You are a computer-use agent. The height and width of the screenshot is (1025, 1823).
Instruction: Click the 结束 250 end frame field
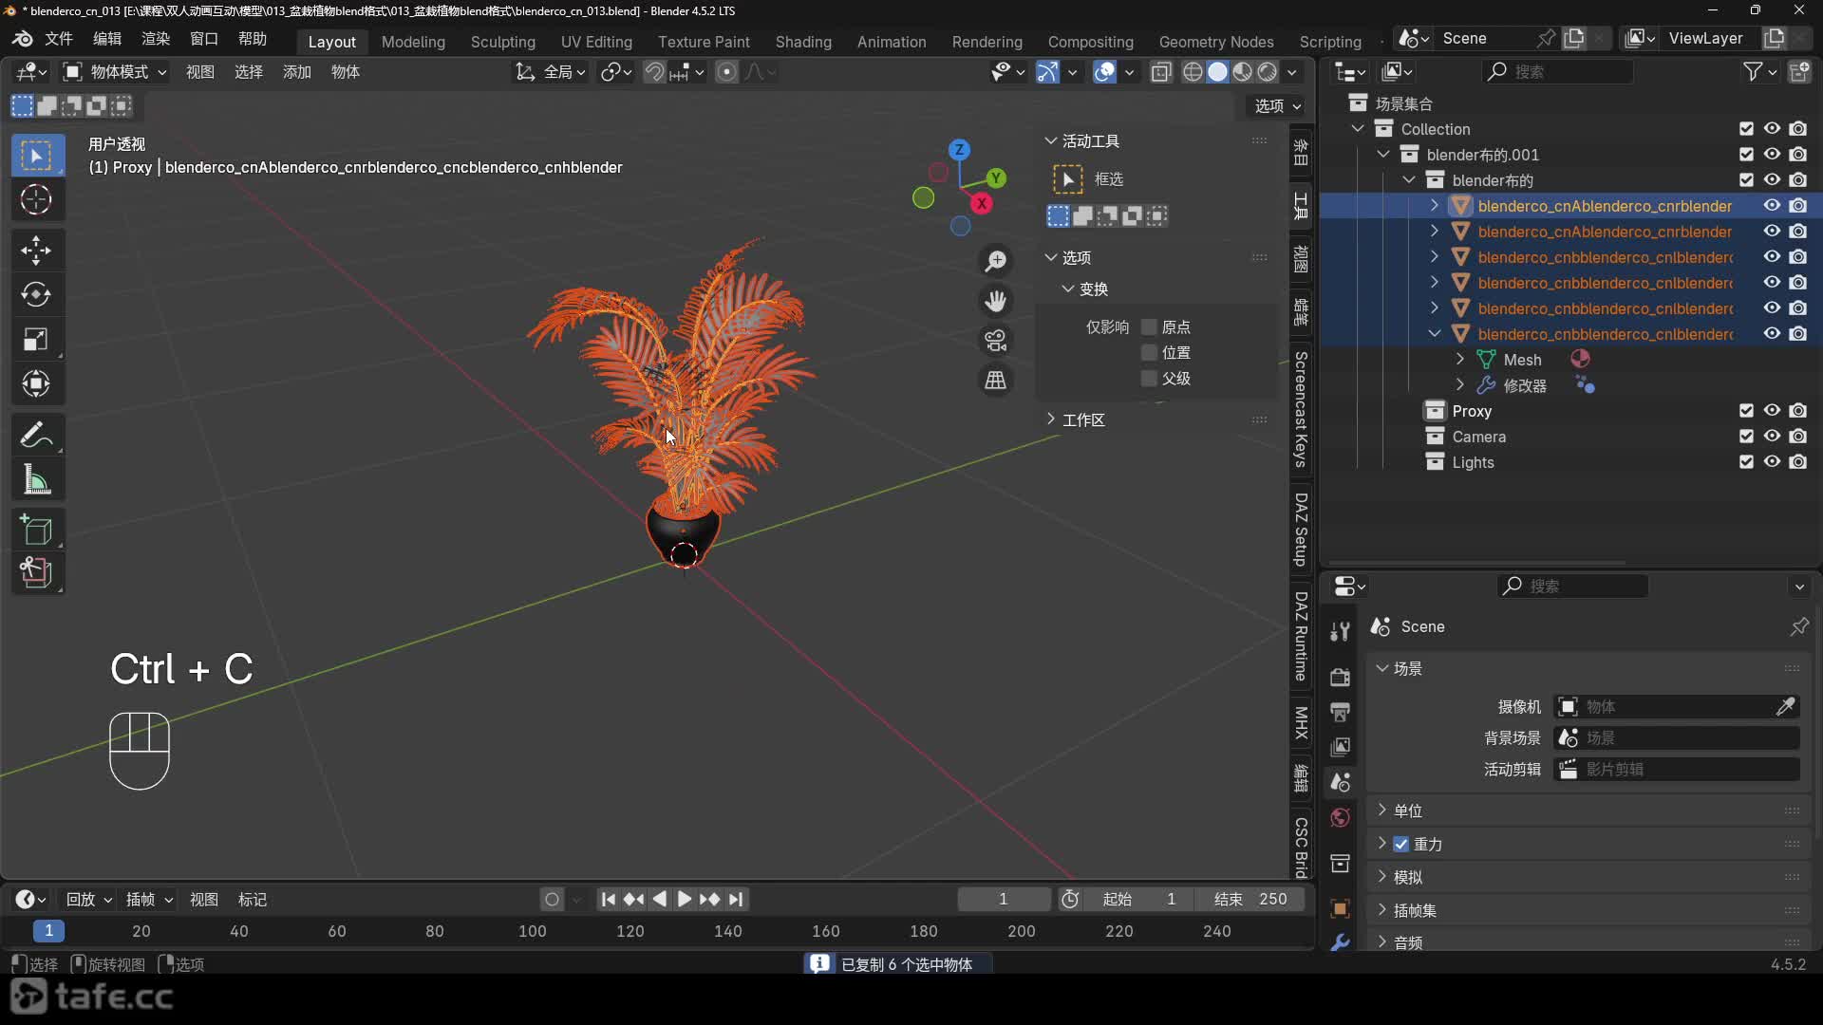[x=1250, y=900]
